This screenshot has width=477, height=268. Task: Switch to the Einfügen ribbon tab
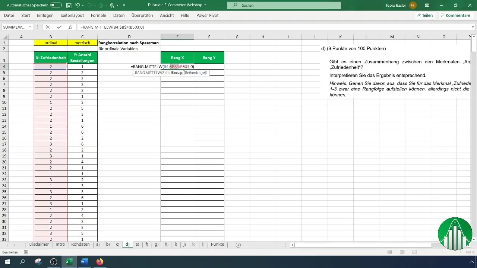pos(45,15)
